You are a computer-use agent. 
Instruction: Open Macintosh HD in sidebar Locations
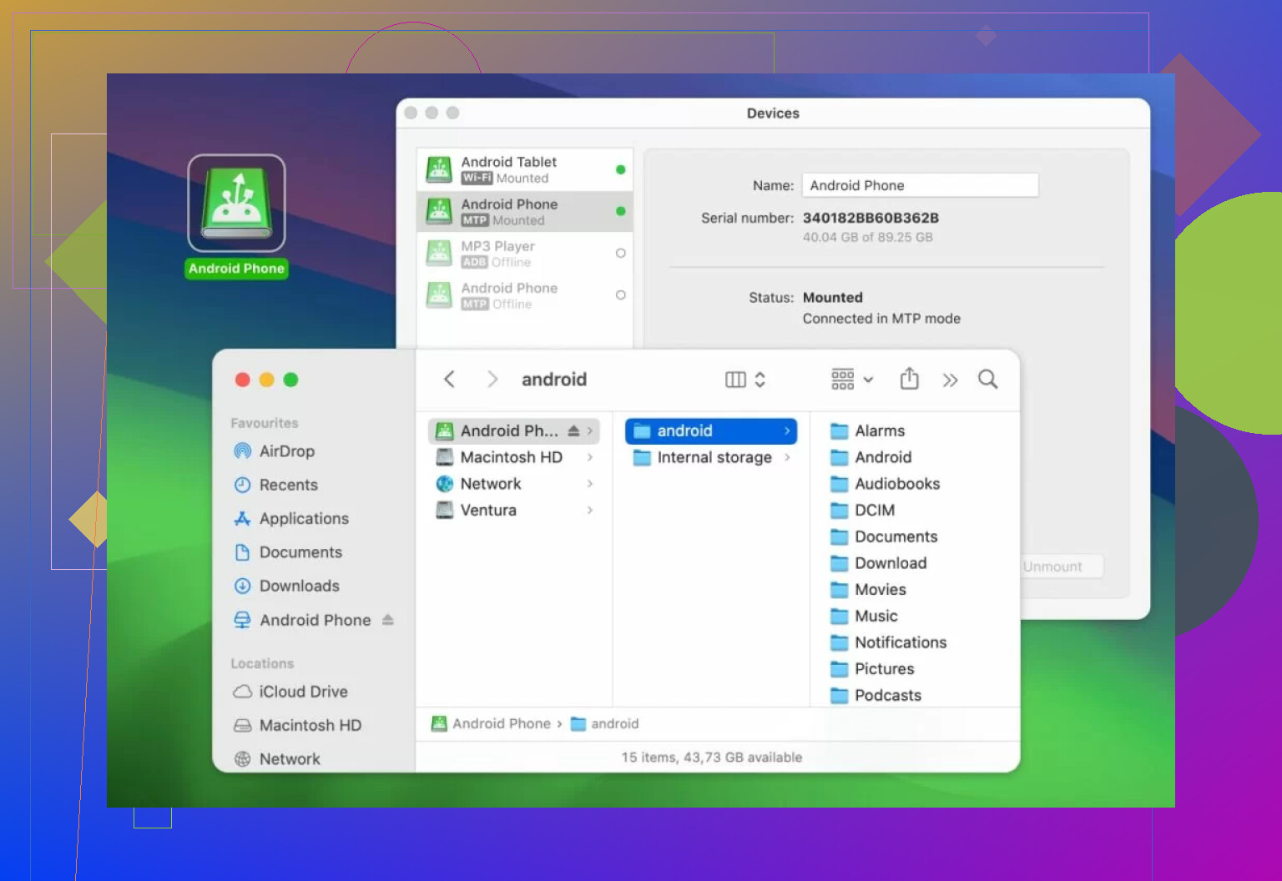click(310, 725)
